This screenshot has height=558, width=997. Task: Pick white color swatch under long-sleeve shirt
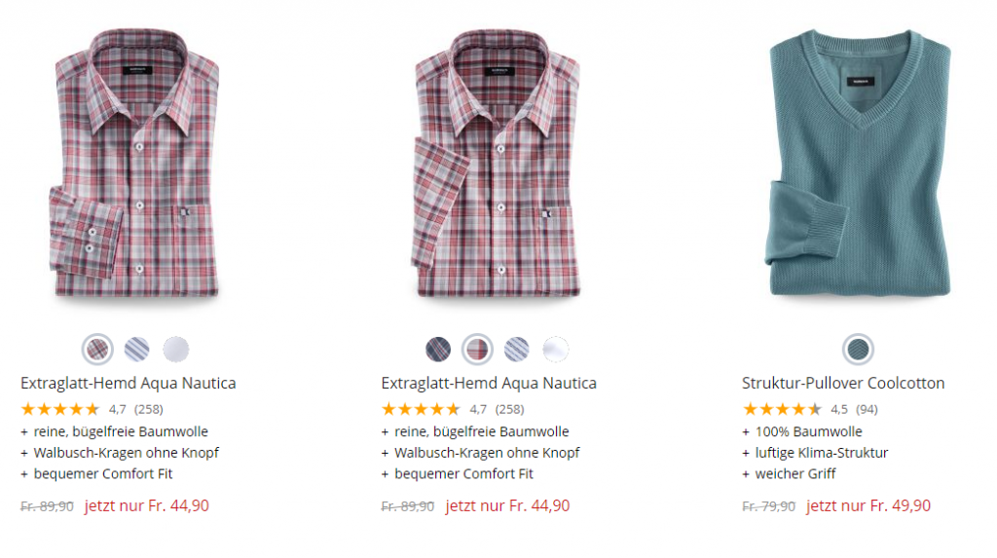(176, 348)
